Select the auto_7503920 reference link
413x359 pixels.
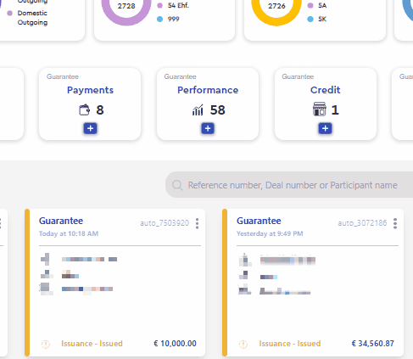(165, 223)
